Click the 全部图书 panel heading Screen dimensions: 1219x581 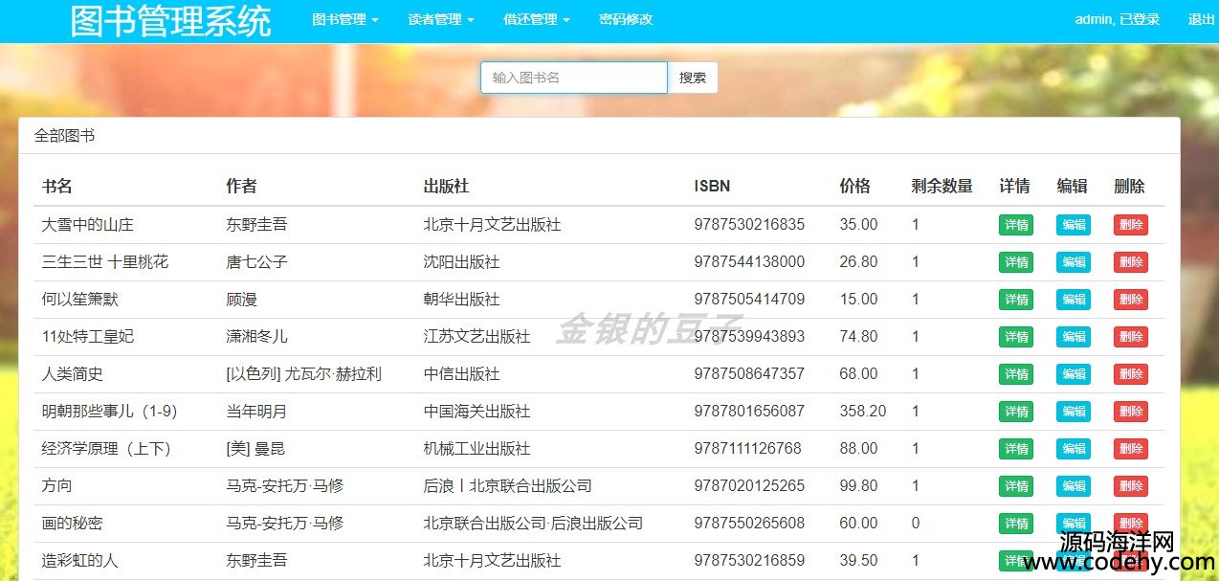click(65, 136)
